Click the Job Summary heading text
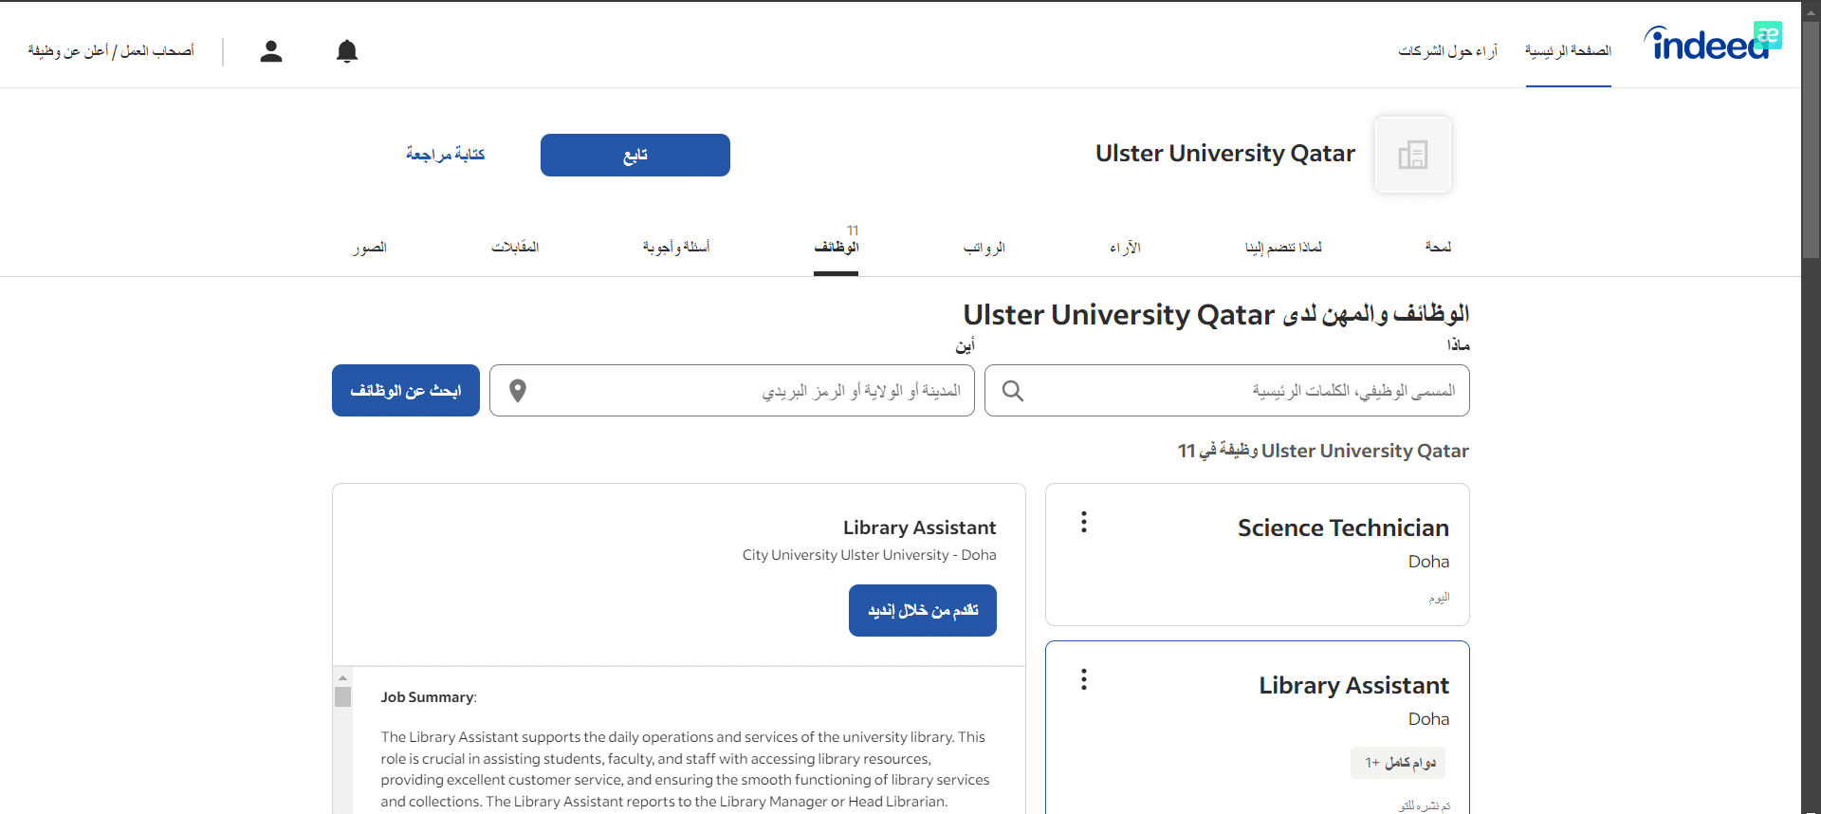This screenshot has width=1821, height=814. 429,697
